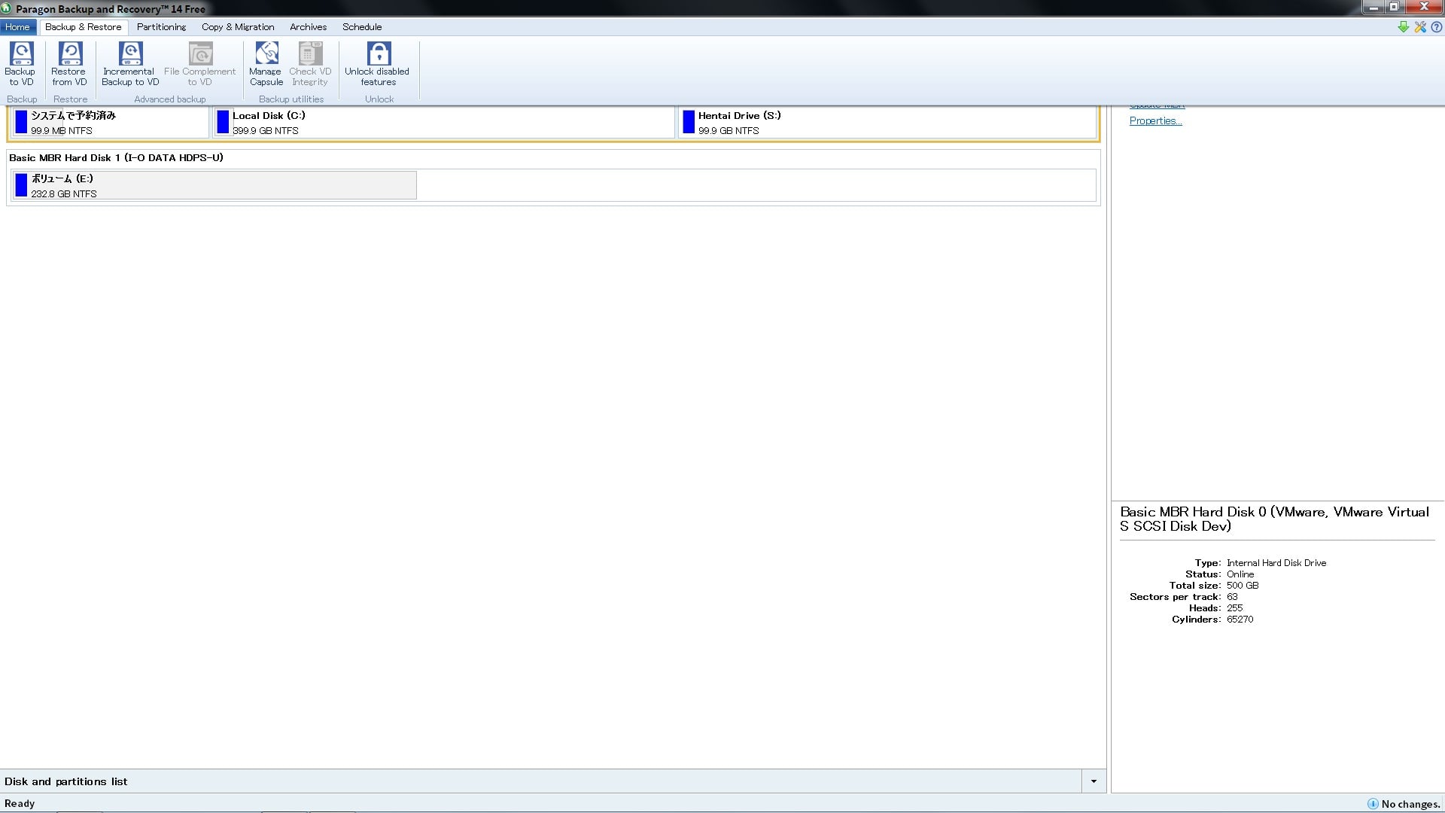Click the Properties... link
The width and height of the screenshot is (1445, 813).
pos(1155,121)
